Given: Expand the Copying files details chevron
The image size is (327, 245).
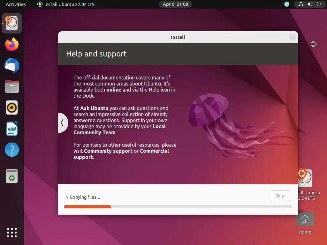Looking at the screenshot, I should [x=67, y=197].
